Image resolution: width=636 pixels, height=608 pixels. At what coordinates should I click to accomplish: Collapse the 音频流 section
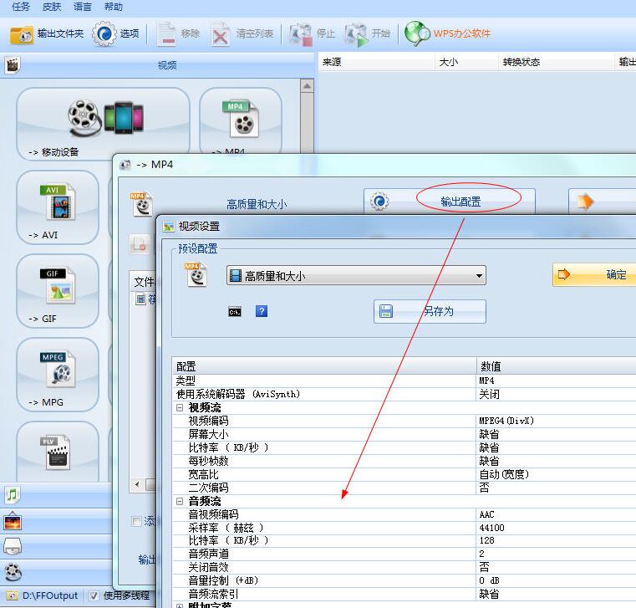pos(180,502)
